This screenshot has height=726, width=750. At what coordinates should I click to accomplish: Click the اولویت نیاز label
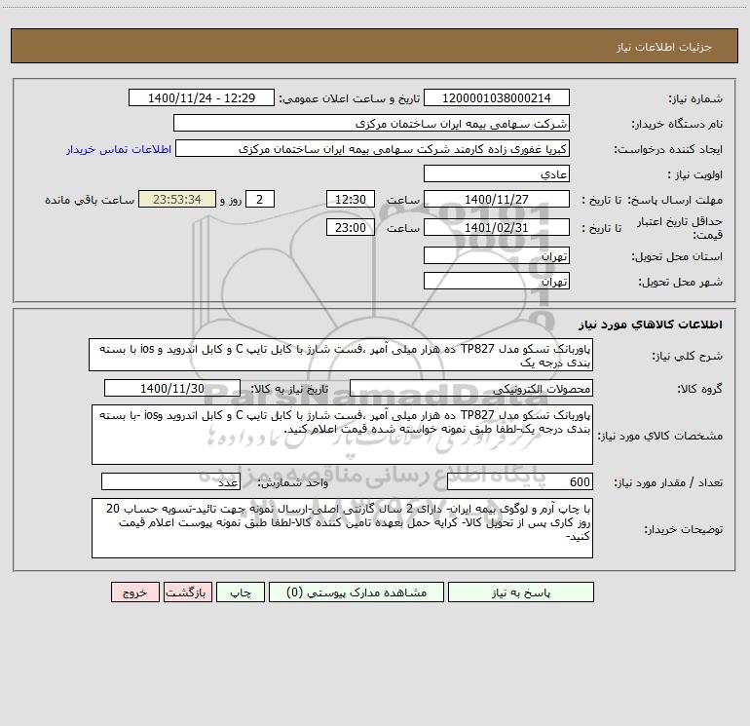click(695, 175)
